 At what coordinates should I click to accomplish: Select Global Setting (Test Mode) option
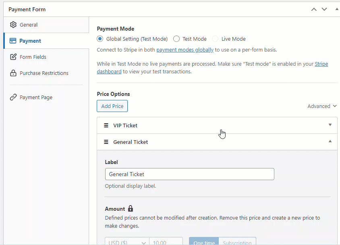[x=100, y=39]
